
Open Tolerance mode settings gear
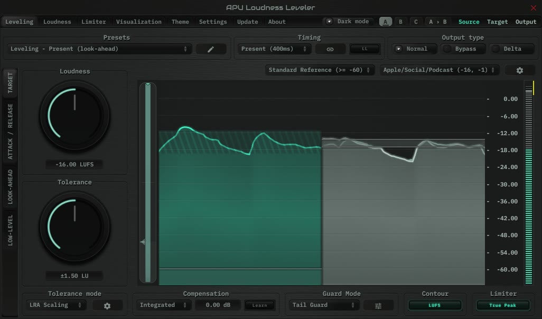coord(107,305)
